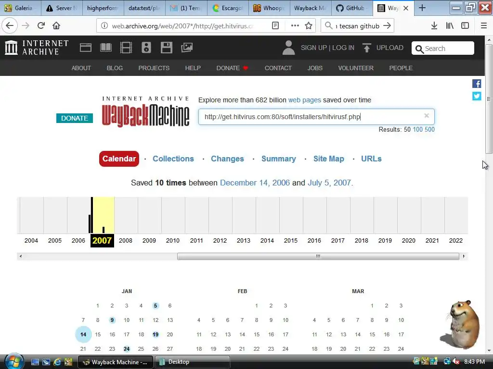Open the URLs tab

(x=371, y=159)
